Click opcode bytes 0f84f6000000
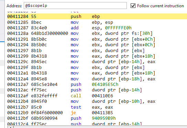 pos(47,113)
